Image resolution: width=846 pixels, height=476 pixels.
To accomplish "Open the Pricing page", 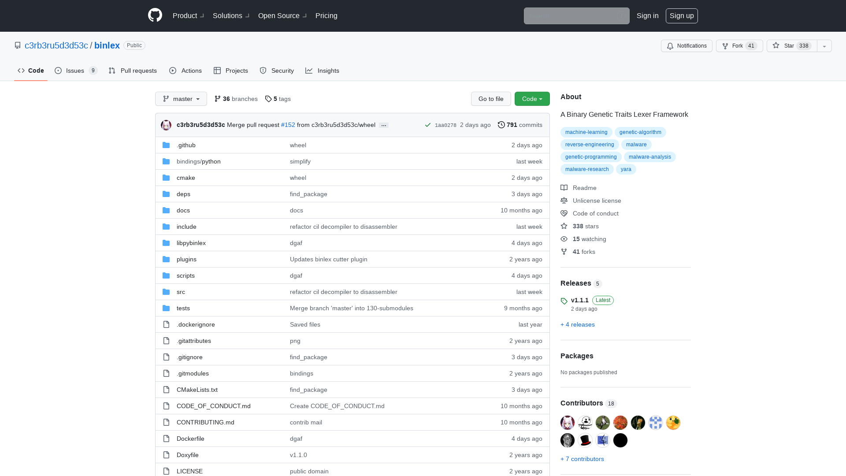I will pyautogui.click(x=327, y=15).
